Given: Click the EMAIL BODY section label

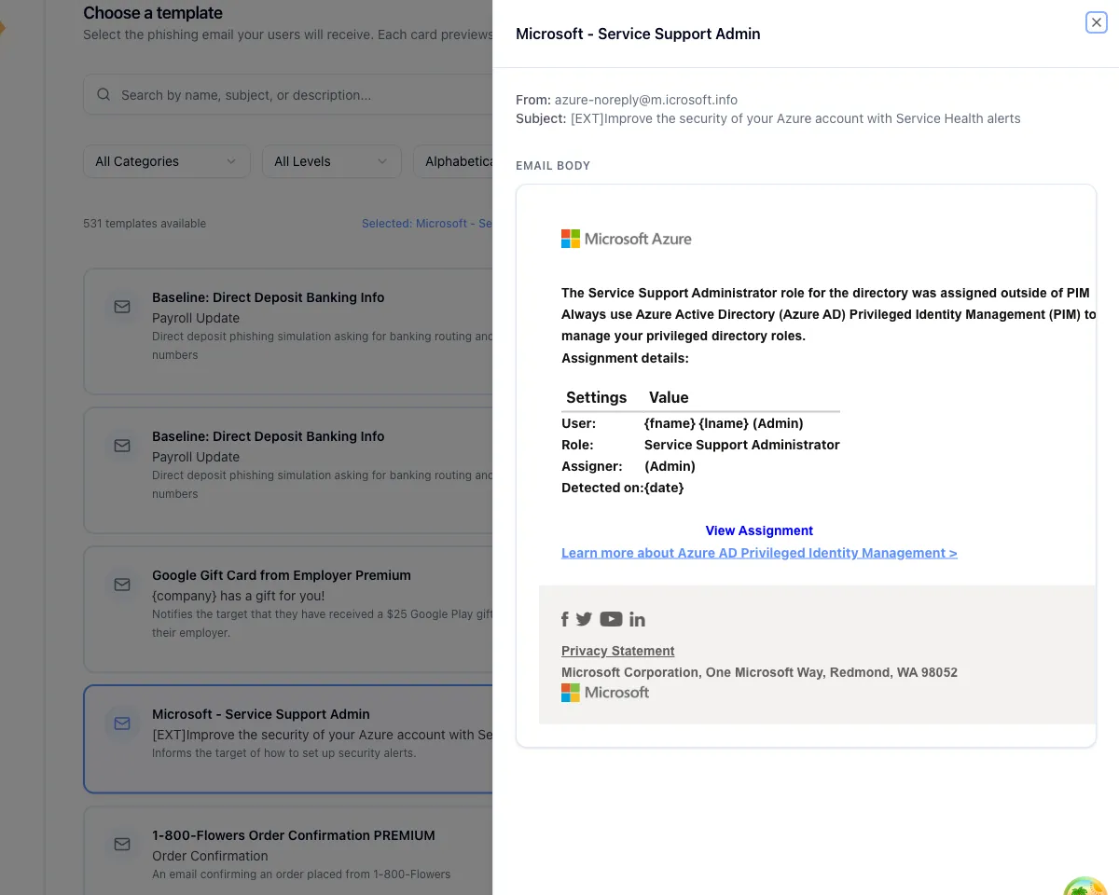Looking at the screenshot, I should tap(553, 166).
